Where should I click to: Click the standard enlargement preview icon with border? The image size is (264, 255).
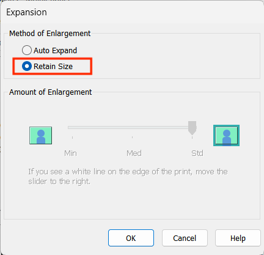[226, 135]
